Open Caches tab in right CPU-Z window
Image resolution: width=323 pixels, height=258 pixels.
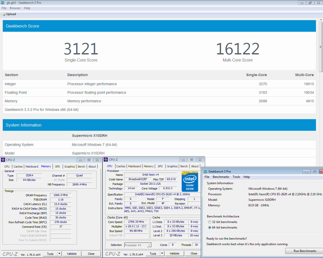tap(121, 166)
